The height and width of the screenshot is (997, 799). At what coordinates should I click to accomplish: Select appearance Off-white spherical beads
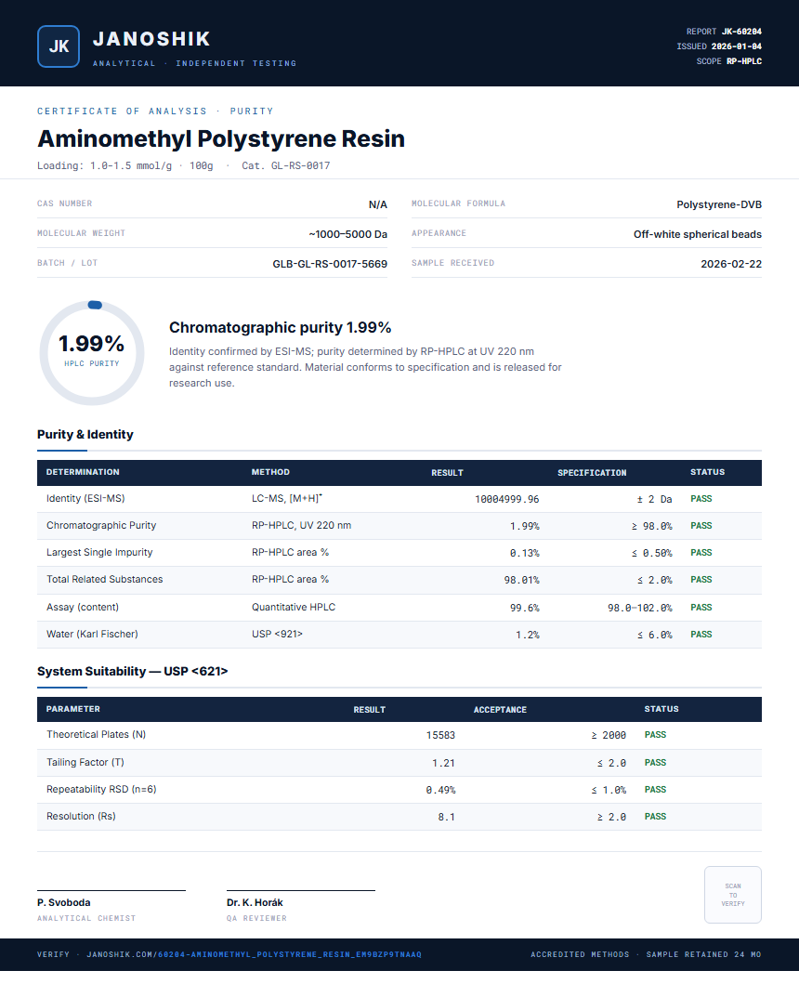coord(698,234)
